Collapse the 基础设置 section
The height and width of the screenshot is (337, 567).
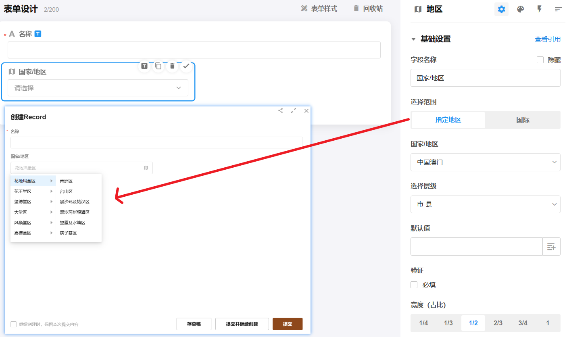coord(413,39)
